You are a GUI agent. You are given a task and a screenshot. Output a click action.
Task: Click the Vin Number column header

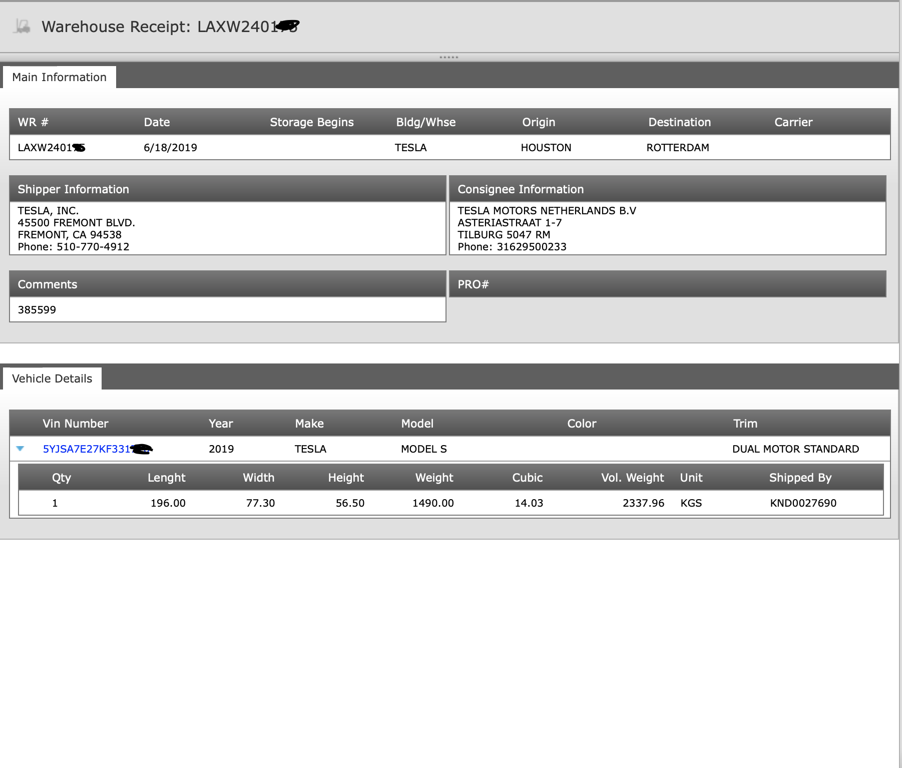click(x=75, y=424)
